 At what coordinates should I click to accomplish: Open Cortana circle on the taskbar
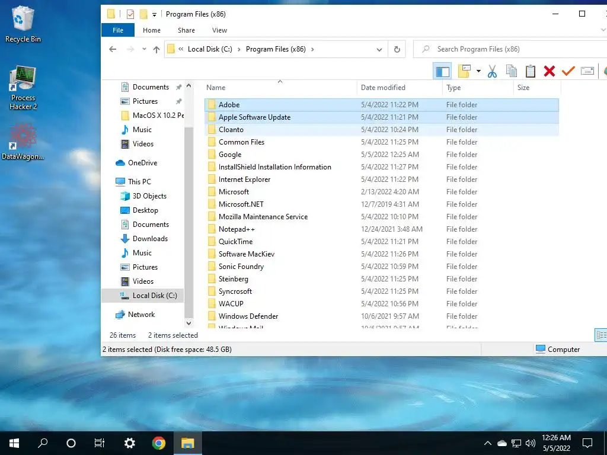tap(71, 443)
